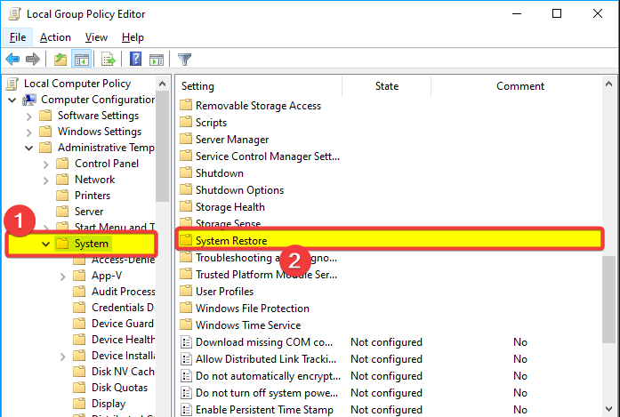This screenshot has width=620, height=417.
Task: Click Local Computer Policy root icon
Action: point(12,84)
